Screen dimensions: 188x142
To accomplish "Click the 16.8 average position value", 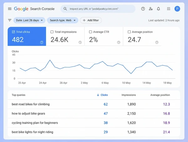I will [x=166, y=113].
